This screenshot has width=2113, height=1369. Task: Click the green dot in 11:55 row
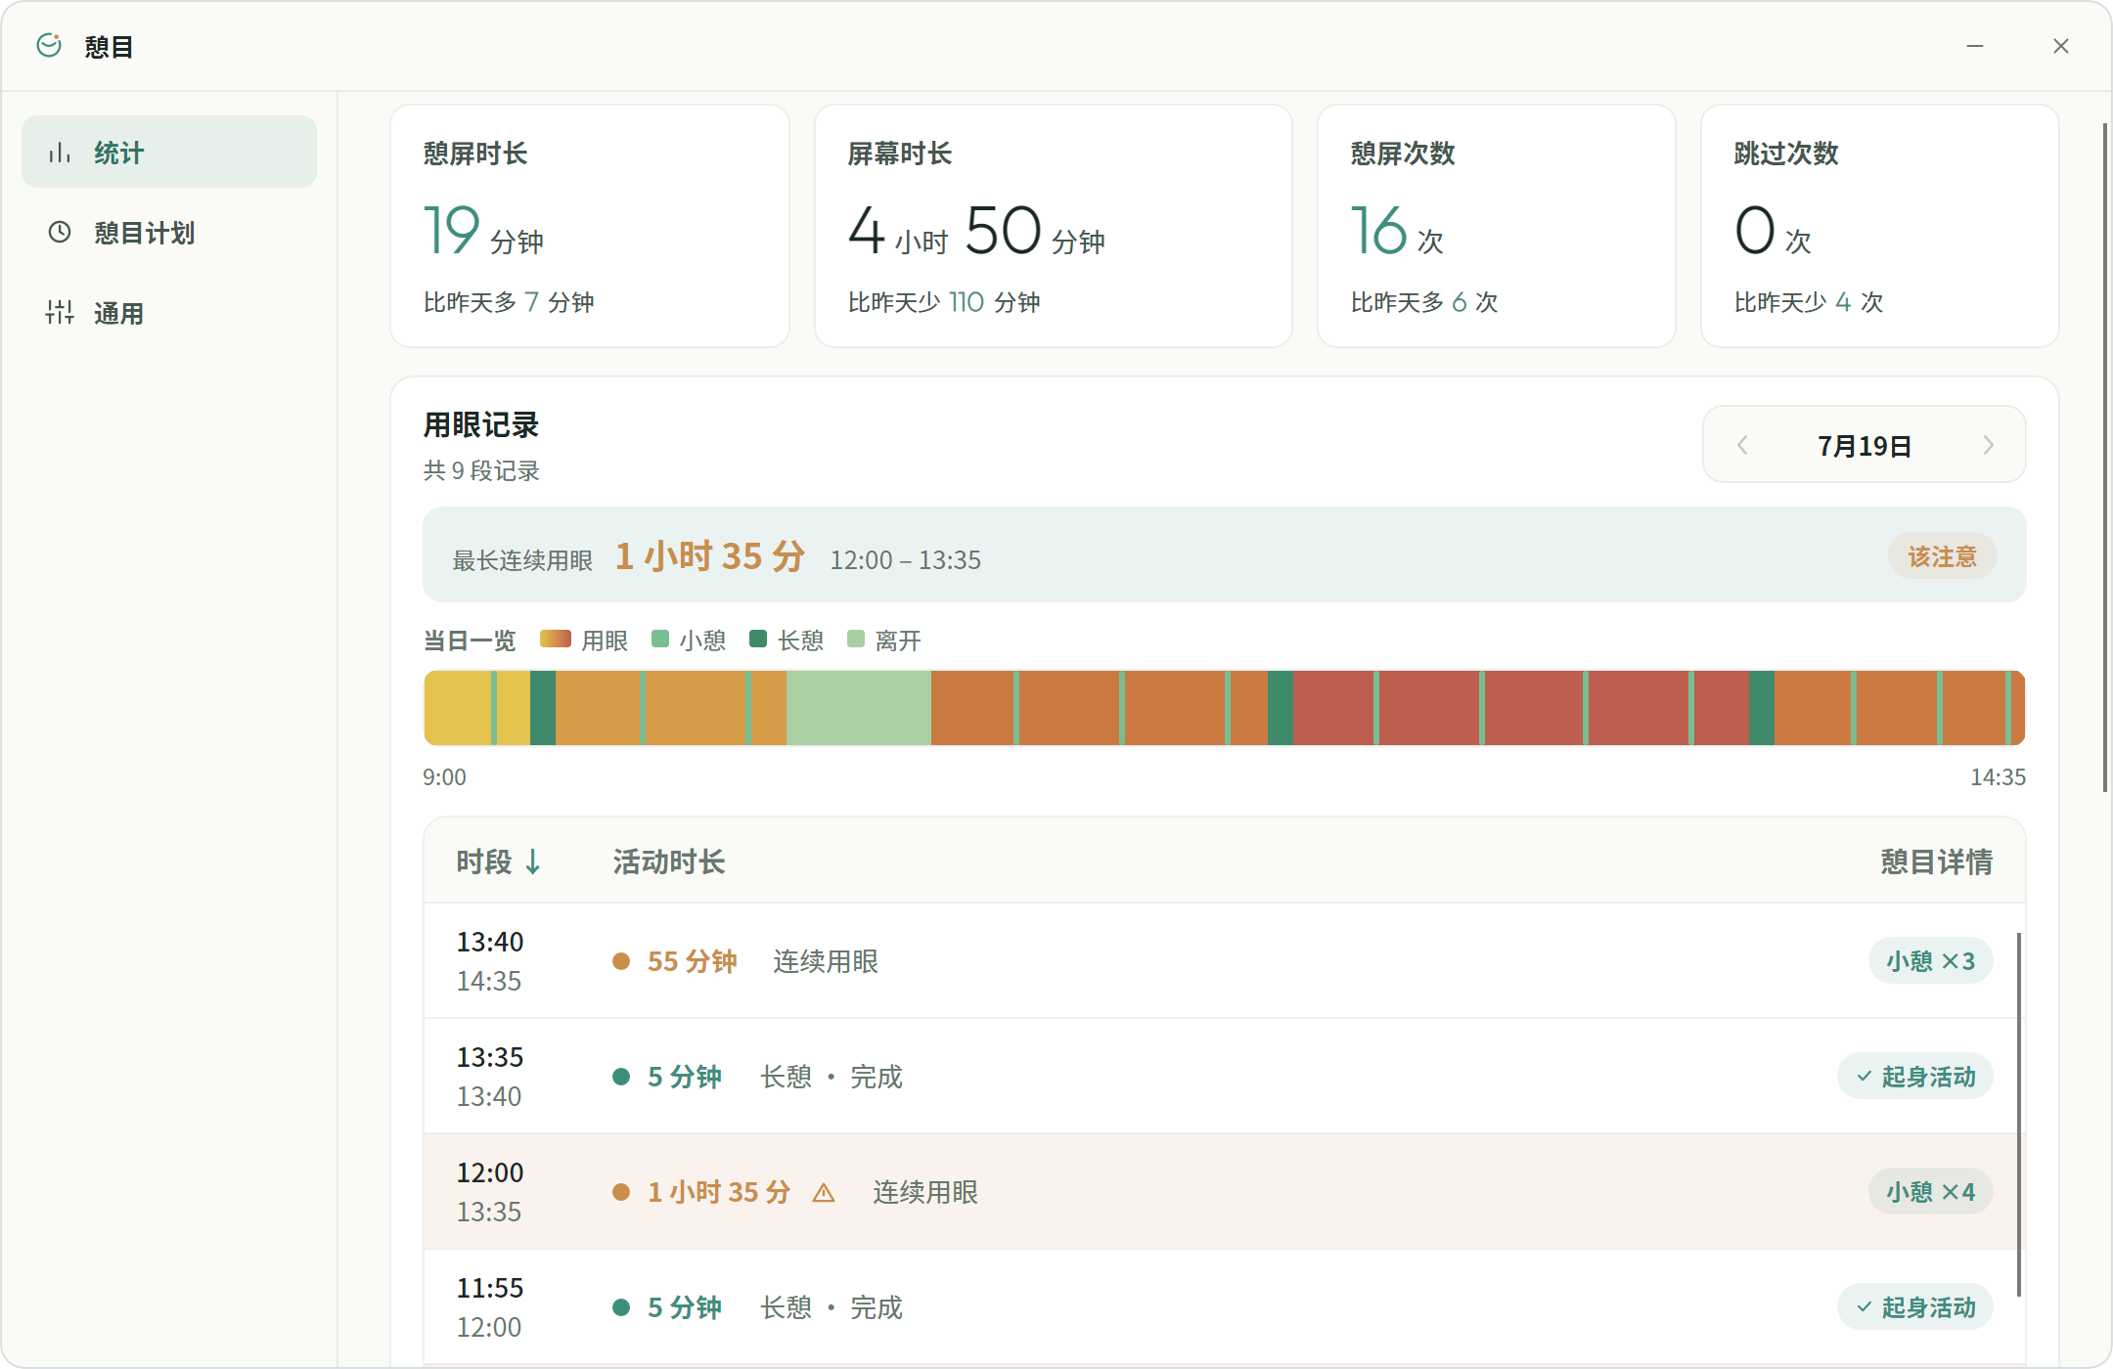click(621, 1307)
